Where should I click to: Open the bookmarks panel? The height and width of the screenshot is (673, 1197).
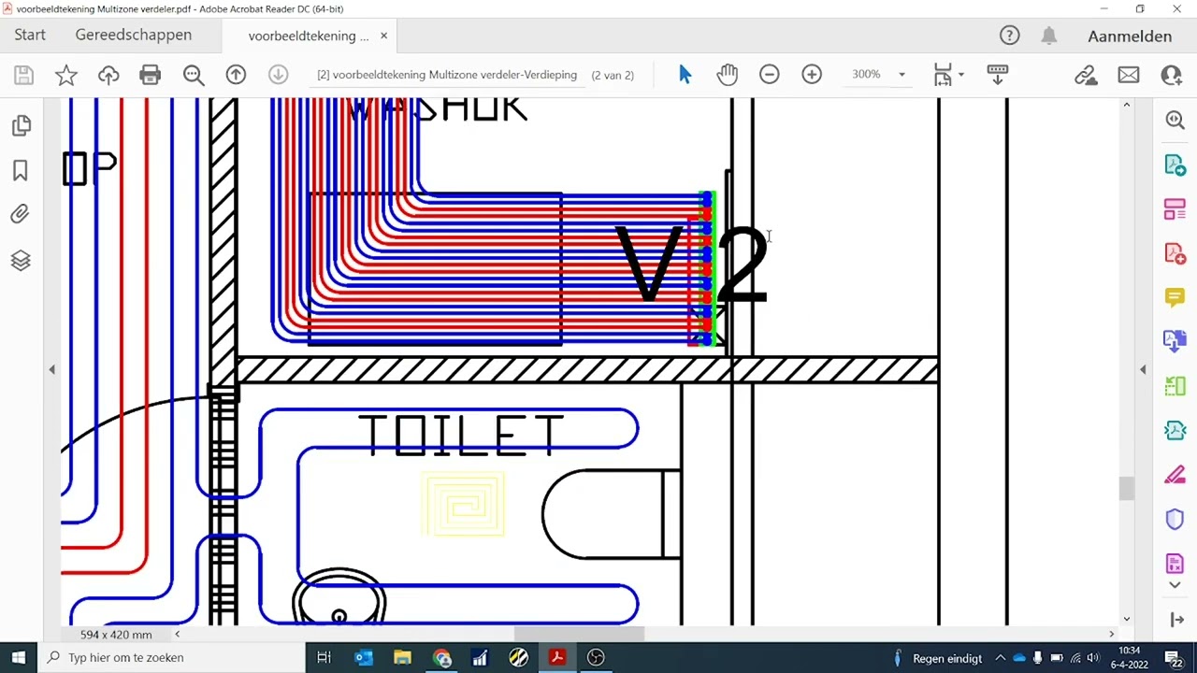21,170
